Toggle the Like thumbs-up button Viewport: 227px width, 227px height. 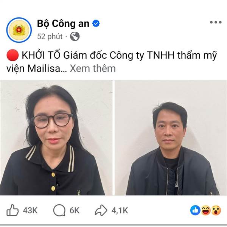click(12, 210)
